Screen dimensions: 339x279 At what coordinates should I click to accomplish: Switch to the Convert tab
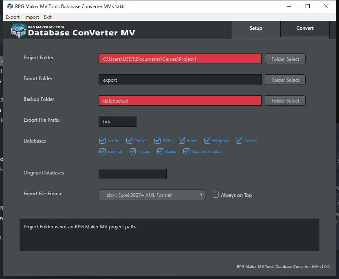click(304, 28)
